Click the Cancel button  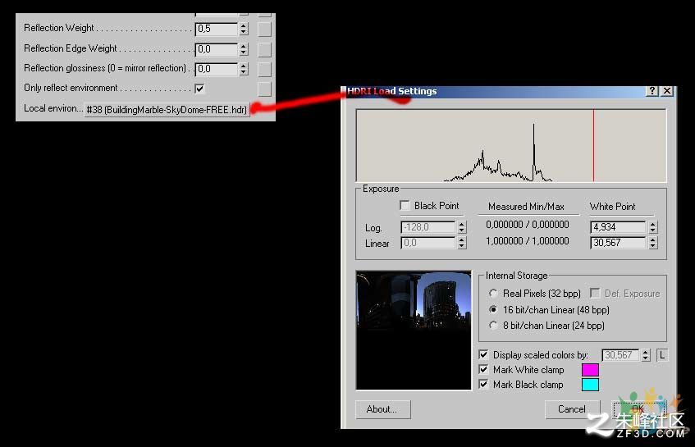tap(572, 409)
